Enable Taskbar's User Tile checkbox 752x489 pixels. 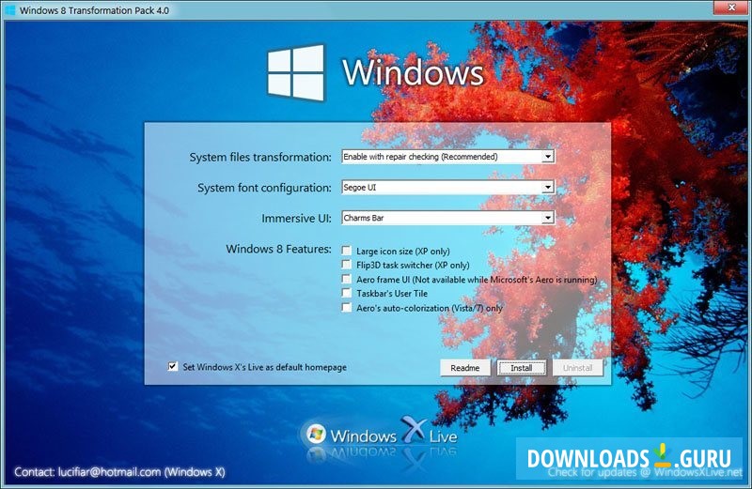click(x=346, y=293)
